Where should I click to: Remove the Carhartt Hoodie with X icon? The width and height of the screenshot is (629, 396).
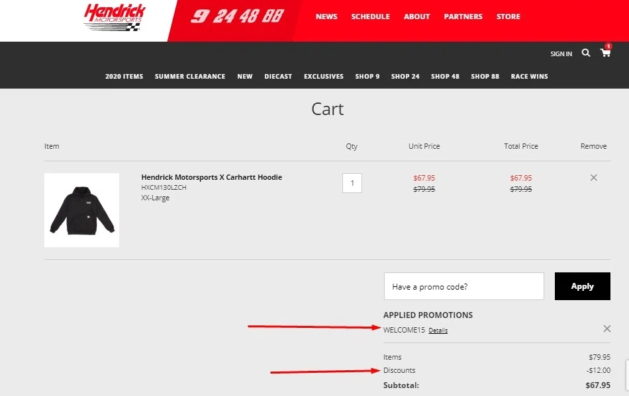pos(594,177)
